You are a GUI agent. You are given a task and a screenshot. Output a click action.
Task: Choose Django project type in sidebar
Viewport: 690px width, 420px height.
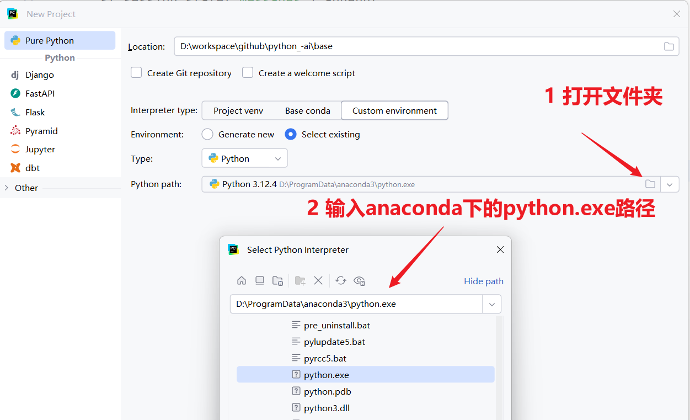click(x=40, y=75)
